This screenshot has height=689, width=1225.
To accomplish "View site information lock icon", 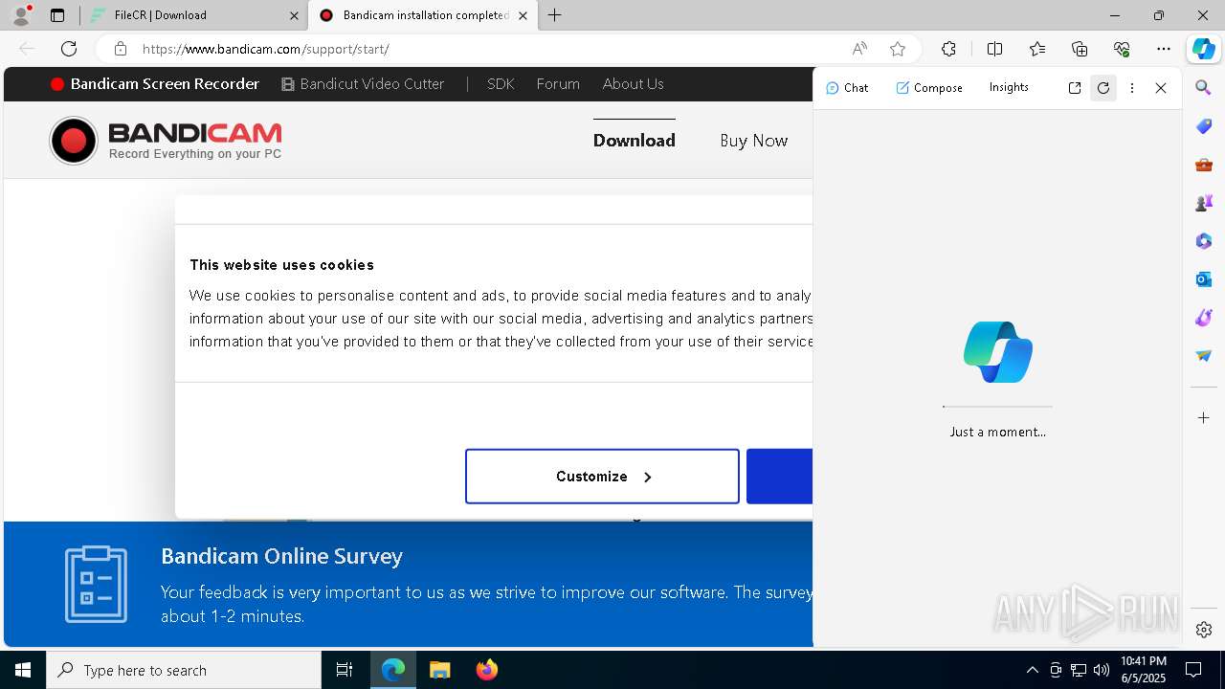I will click(x=120, y=49).
